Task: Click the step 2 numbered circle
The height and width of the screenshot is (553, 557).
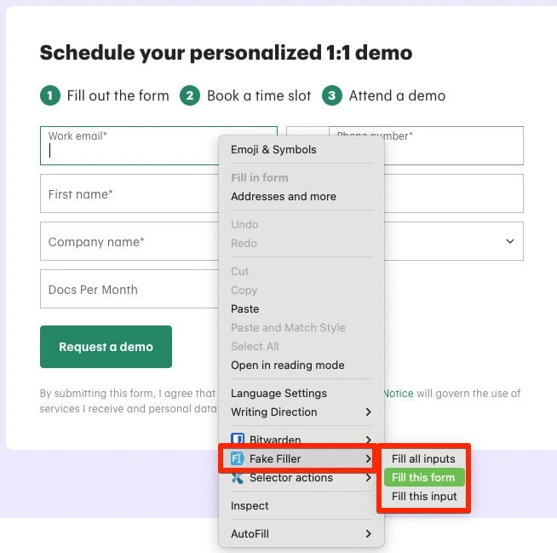Action: point(190,95)
